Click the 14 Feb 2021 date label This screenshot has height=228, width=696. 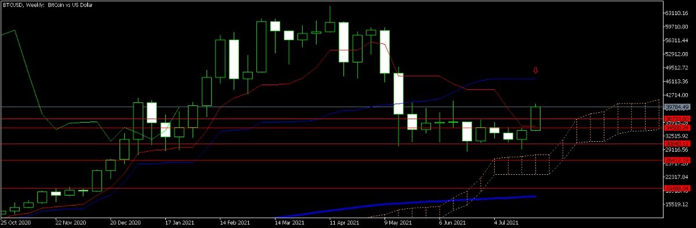tap(234, 222)
